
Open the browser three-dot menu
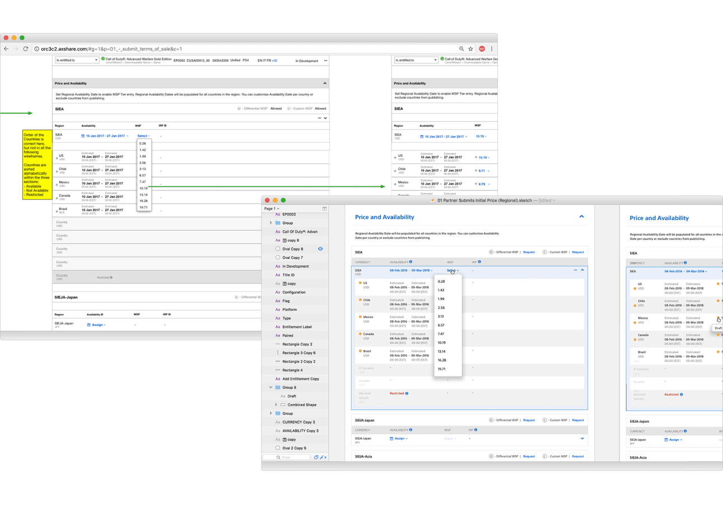(492, 49)
